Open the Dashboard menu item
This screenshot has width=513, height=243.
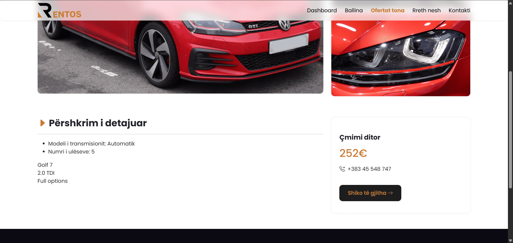[322, 10]
